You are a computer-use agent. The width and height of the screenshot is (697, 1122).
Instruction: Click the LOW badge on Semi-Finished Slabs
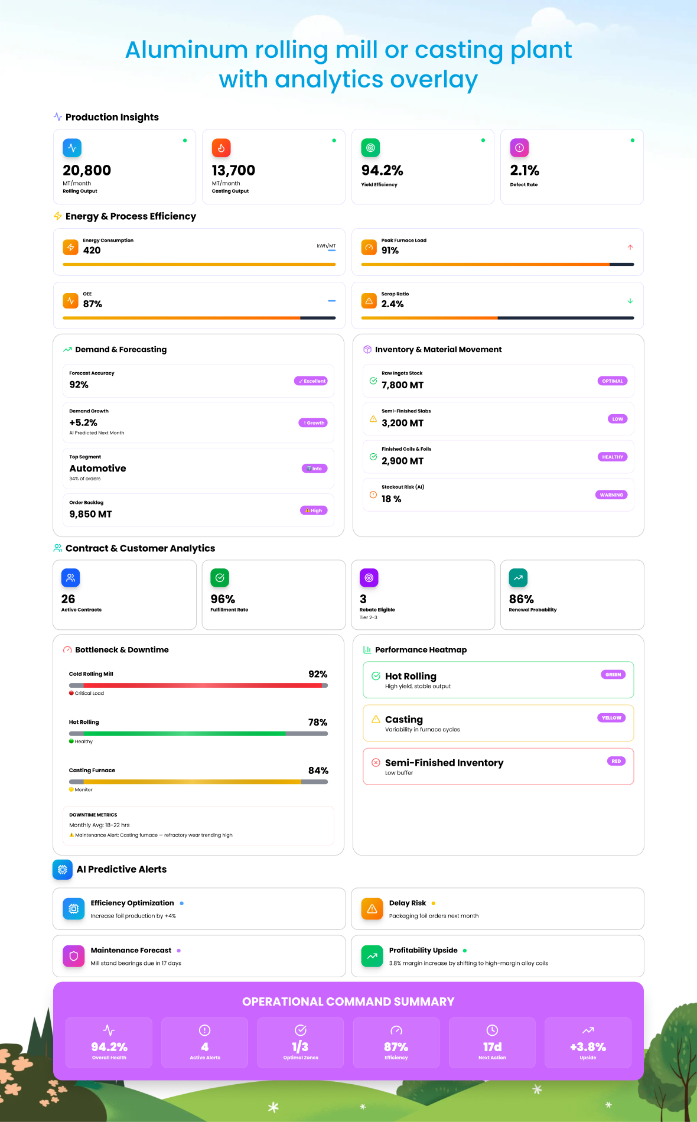617,419
